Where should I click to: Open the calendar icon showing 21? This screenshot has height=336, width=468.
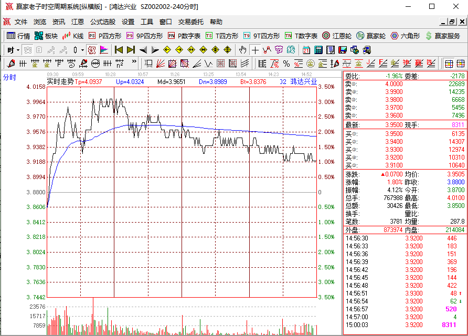pos(306,50)
